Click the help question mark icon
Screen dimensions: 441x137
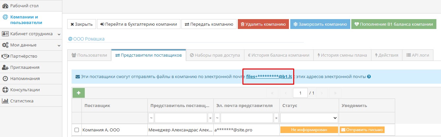pos(369,77)
